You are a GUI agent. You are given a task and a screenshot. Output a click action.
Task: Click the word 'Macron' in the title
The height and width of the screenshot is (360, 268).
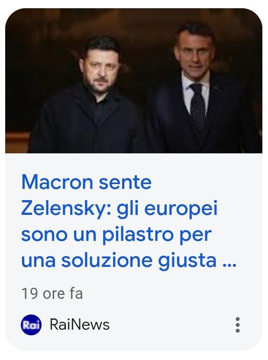[x=57, y=182]
